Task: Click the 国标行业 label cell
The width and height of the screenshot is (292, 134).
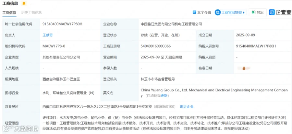Action: pos(21,93)
